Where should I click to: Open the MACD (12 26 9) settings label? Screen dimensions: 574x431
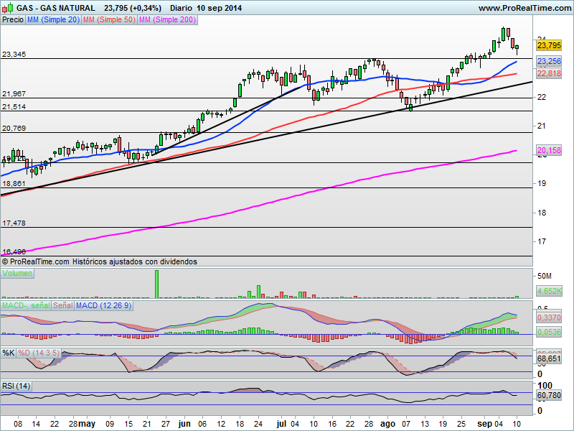tap(103, 306)
